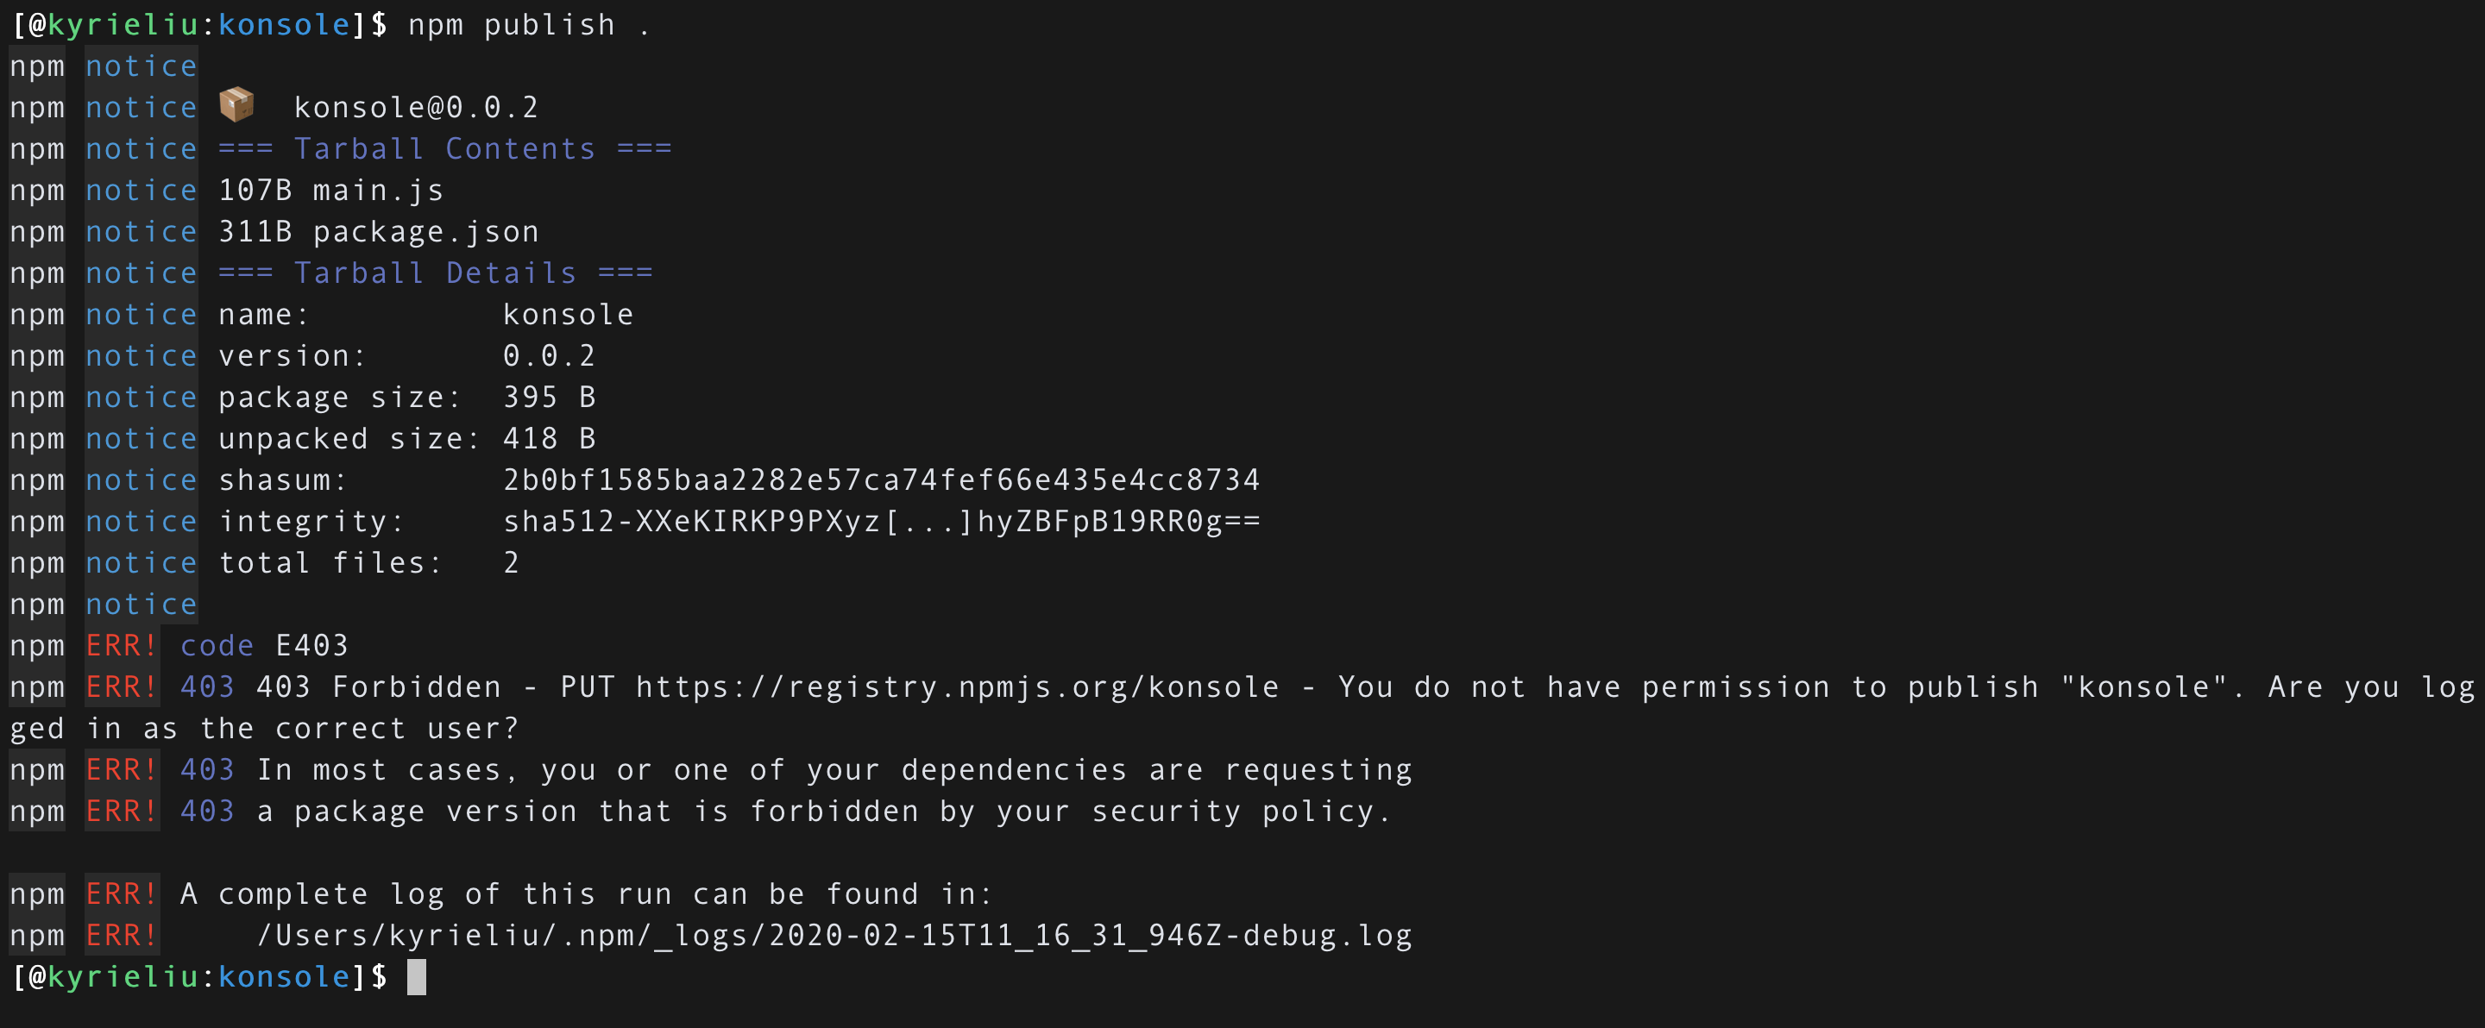Click the "Tarball Details" heading
Viewport: 2485px width, 1028px height.
[435, 274]
